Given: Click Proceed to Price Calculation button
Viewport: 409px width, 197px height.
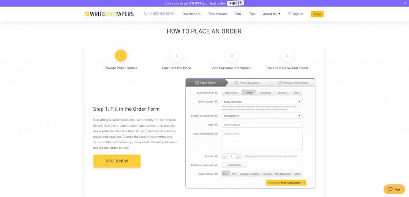Looking at the screenshot, I should point(286,183).
